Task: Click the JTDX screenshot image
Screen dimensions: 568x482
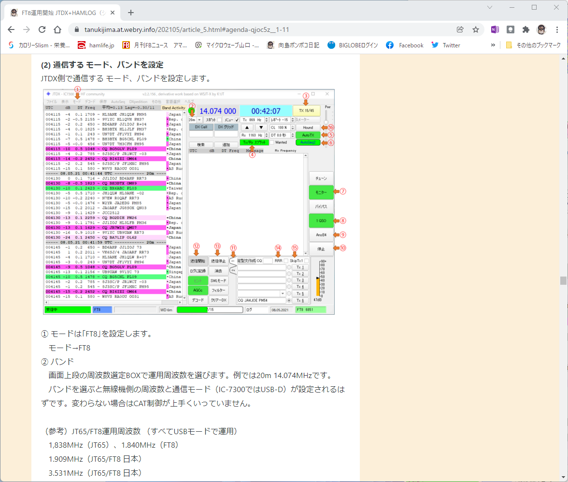Action: point(189,202)
